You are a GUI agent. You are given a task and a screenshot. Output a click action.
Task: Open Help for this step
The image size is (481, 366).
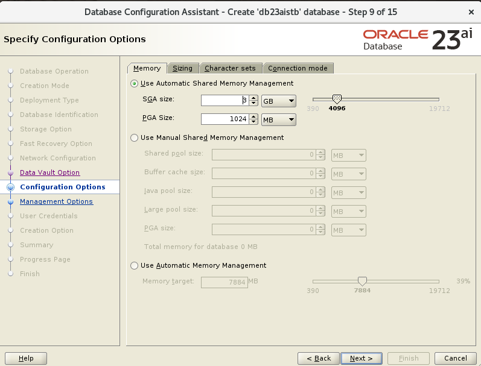click(26, 358)
